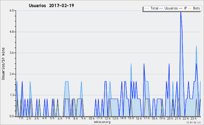Screen dimensions: 204x125
Task: Click the light blue peak of 3 at 15 h
Action: (131, 64)
